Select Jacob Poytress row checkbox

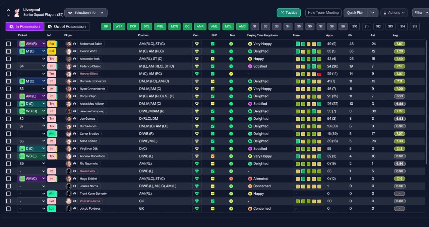click(9, 209)
